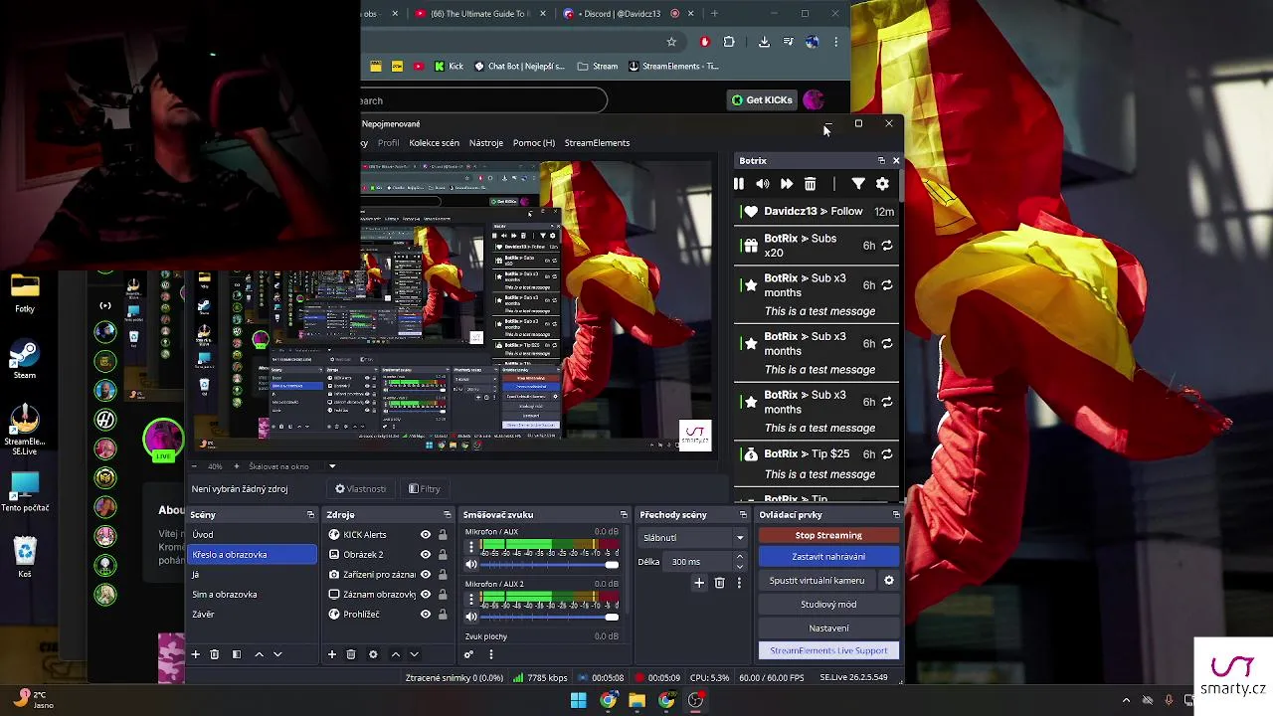The height and width of the screenshot is (716, 1273).
Task: Pause the Botrix alert queue
Action: coord(738,184)
